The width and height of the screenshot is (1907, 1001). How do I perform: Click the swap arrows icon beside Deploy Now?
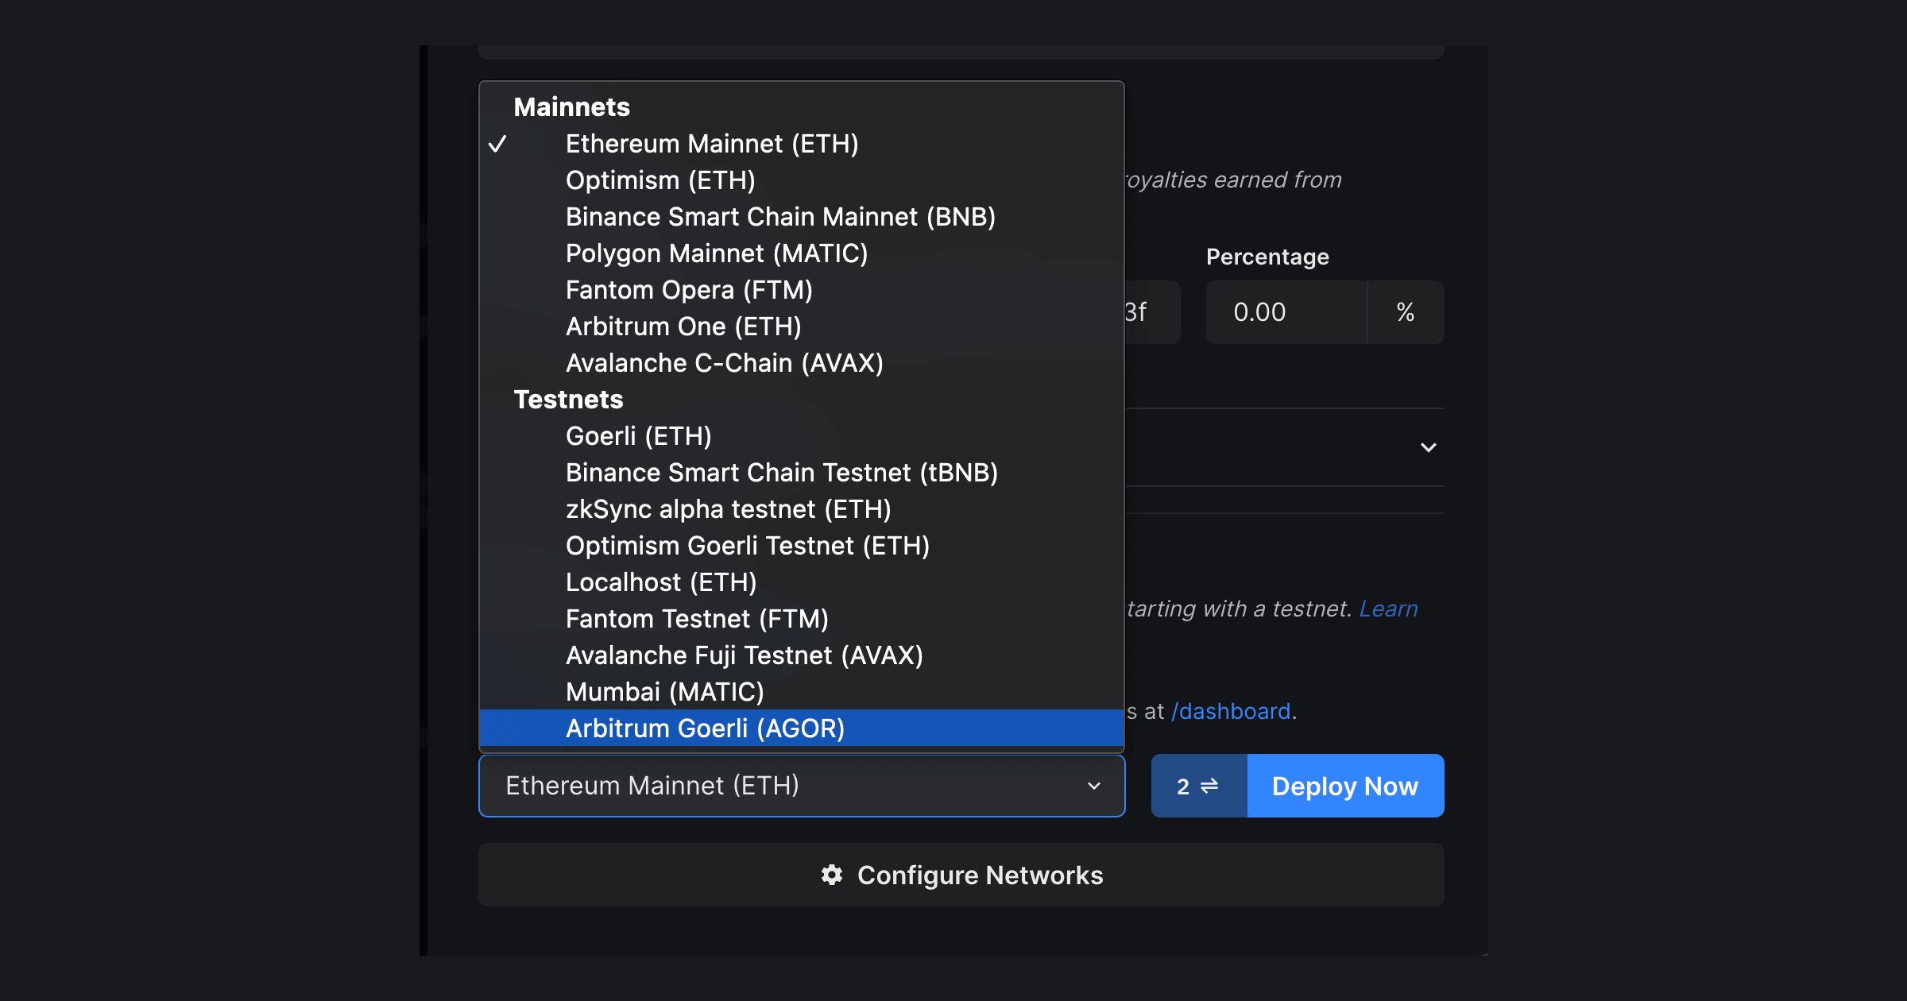tap(1211, 786)
